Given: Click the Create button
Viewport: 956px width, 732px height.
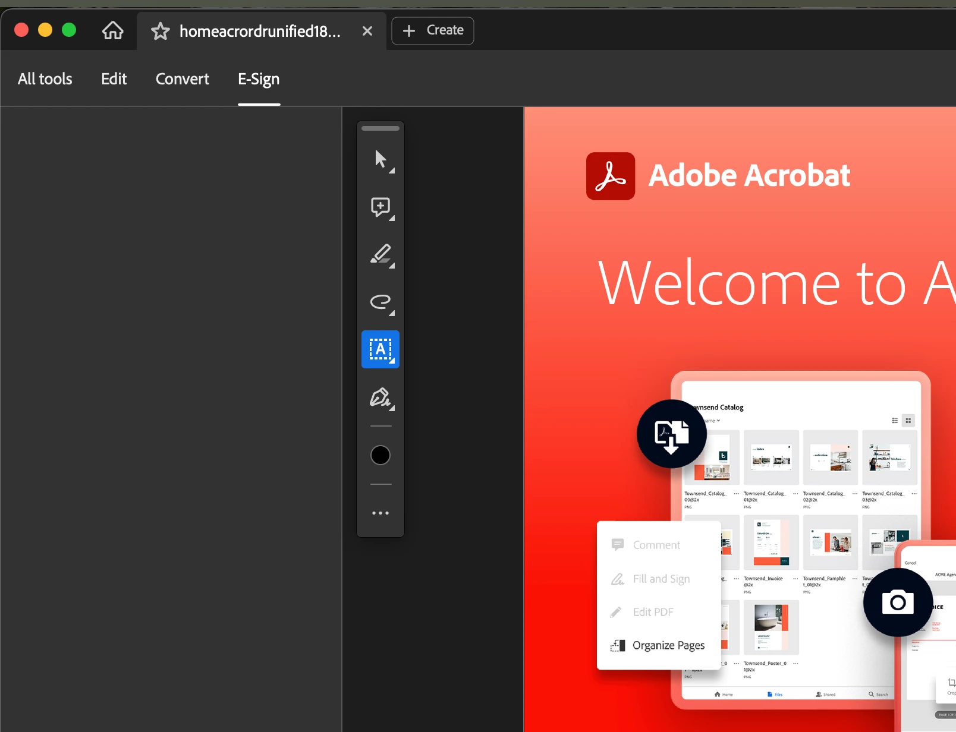Looking at the screenshot, I should pyautogui.click(x=433, y=30).
